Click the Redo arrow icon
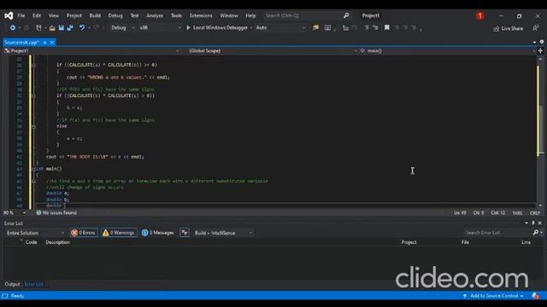Image resolution: width=547 pixels, height=307 pixels. pos(97,27)
